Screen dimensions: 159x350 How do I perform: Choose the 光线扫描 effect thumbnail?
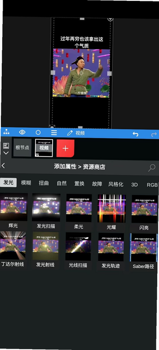coord(78,246)
